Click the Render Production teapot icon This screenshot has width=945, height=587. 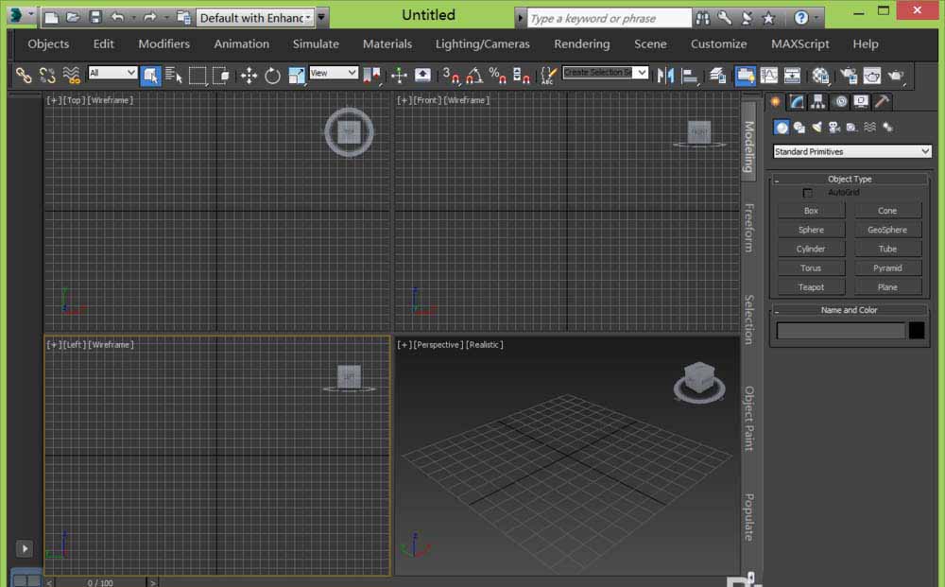click(895, 76)
